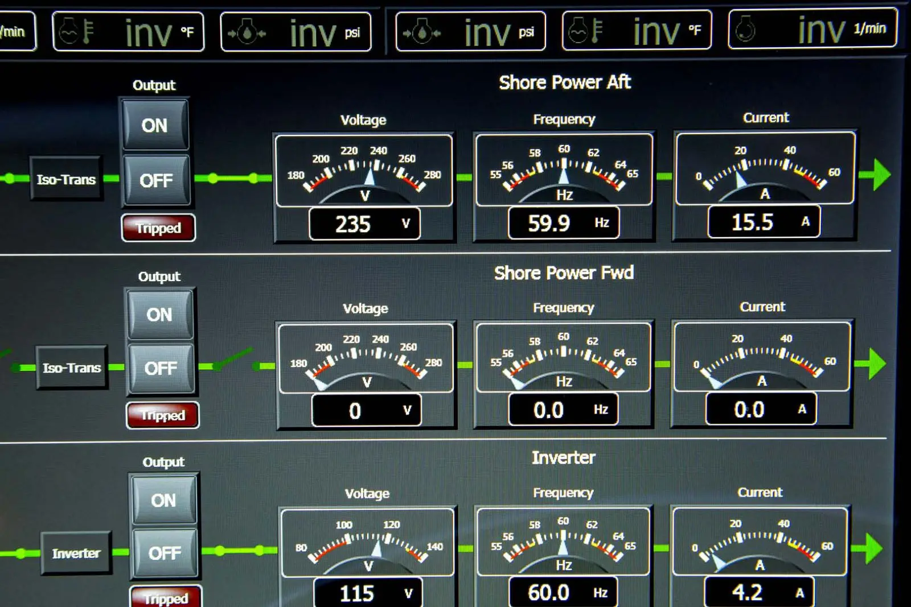
Task: Switch OFF the Shore Power Fwd output
Action: [161, 368]
